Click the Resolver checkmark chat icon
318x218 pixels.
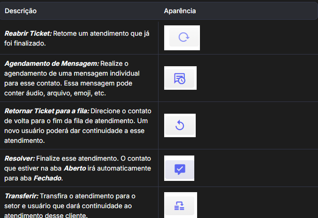180,168
